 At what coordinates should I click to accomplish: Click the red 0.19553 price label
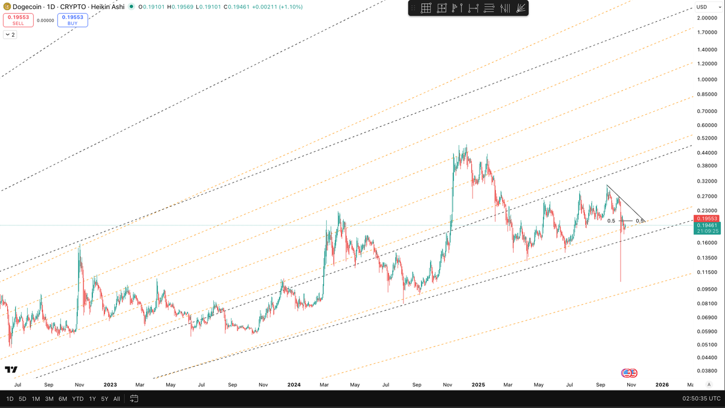coord(707,218)
